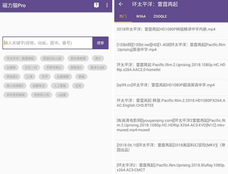Open the 韩版 English.CHS.BTEE result

[x=171, y=105]
